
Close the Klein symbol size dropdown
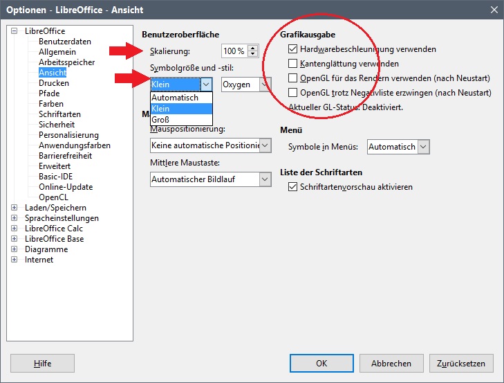click(x=206, y=84)
